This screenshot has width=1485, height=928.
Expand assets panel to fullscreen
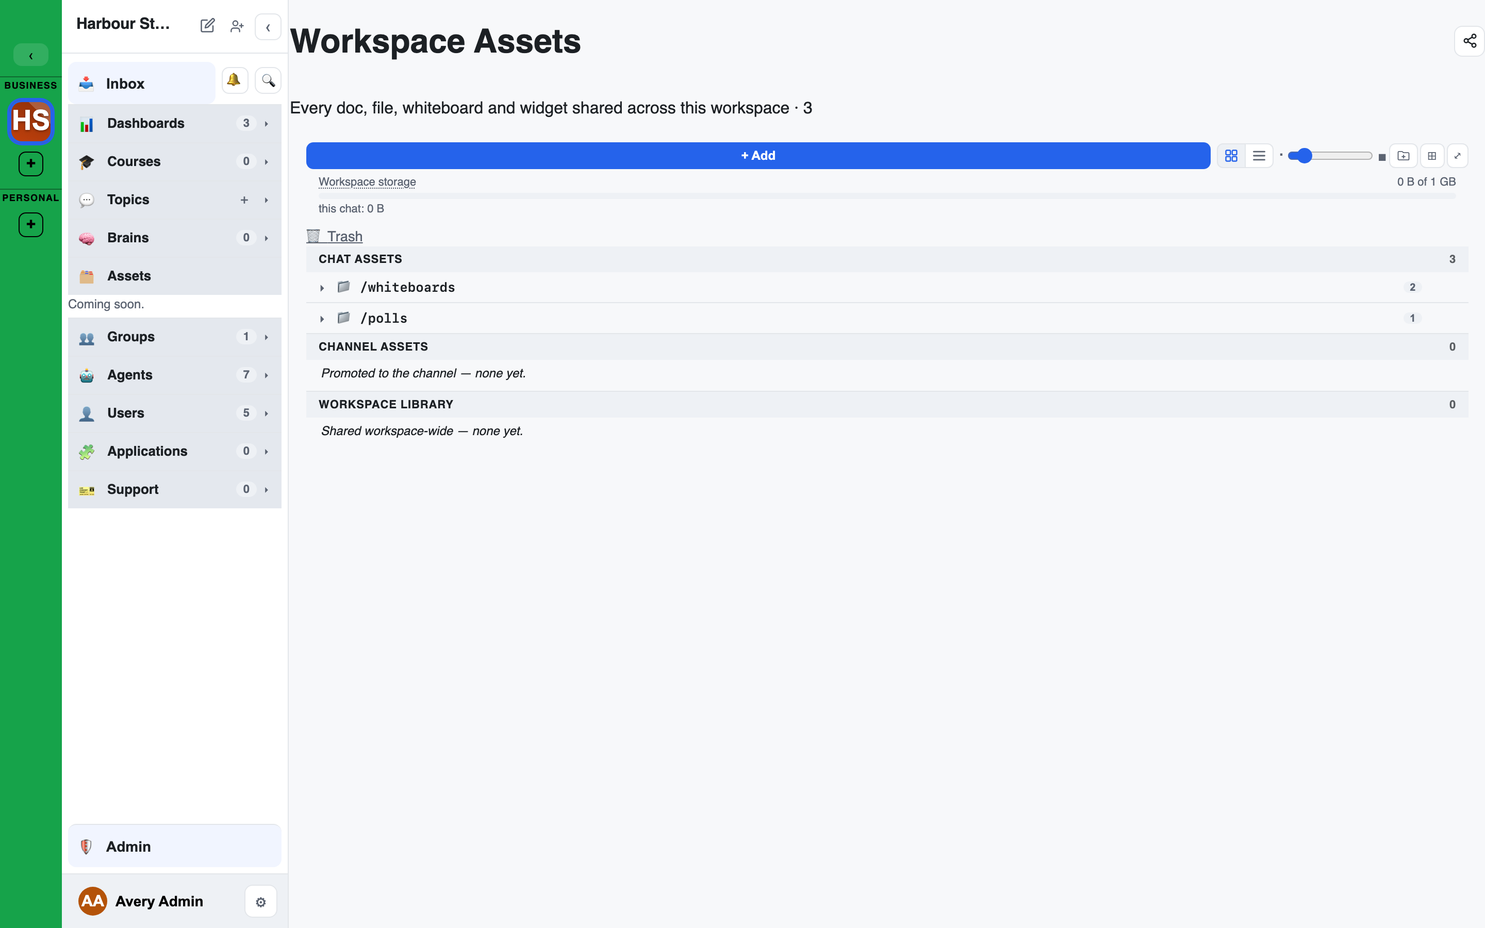point(1457,156)
